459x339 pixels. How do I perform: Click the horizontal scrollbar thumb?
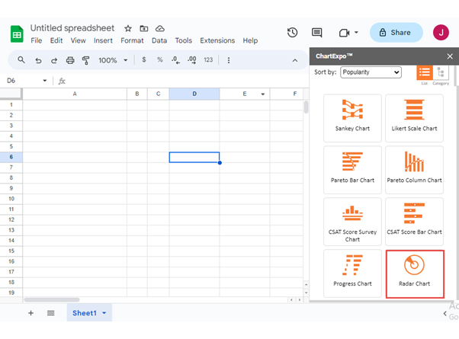(x=52, y=300)
